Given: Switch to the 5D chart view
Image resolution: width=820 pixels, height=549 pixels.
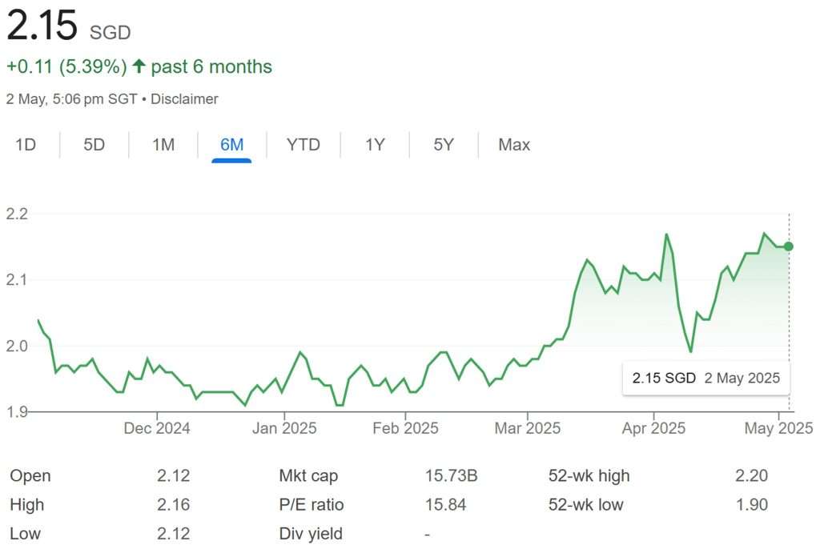Looking at the screenshot, I should 94,145.
